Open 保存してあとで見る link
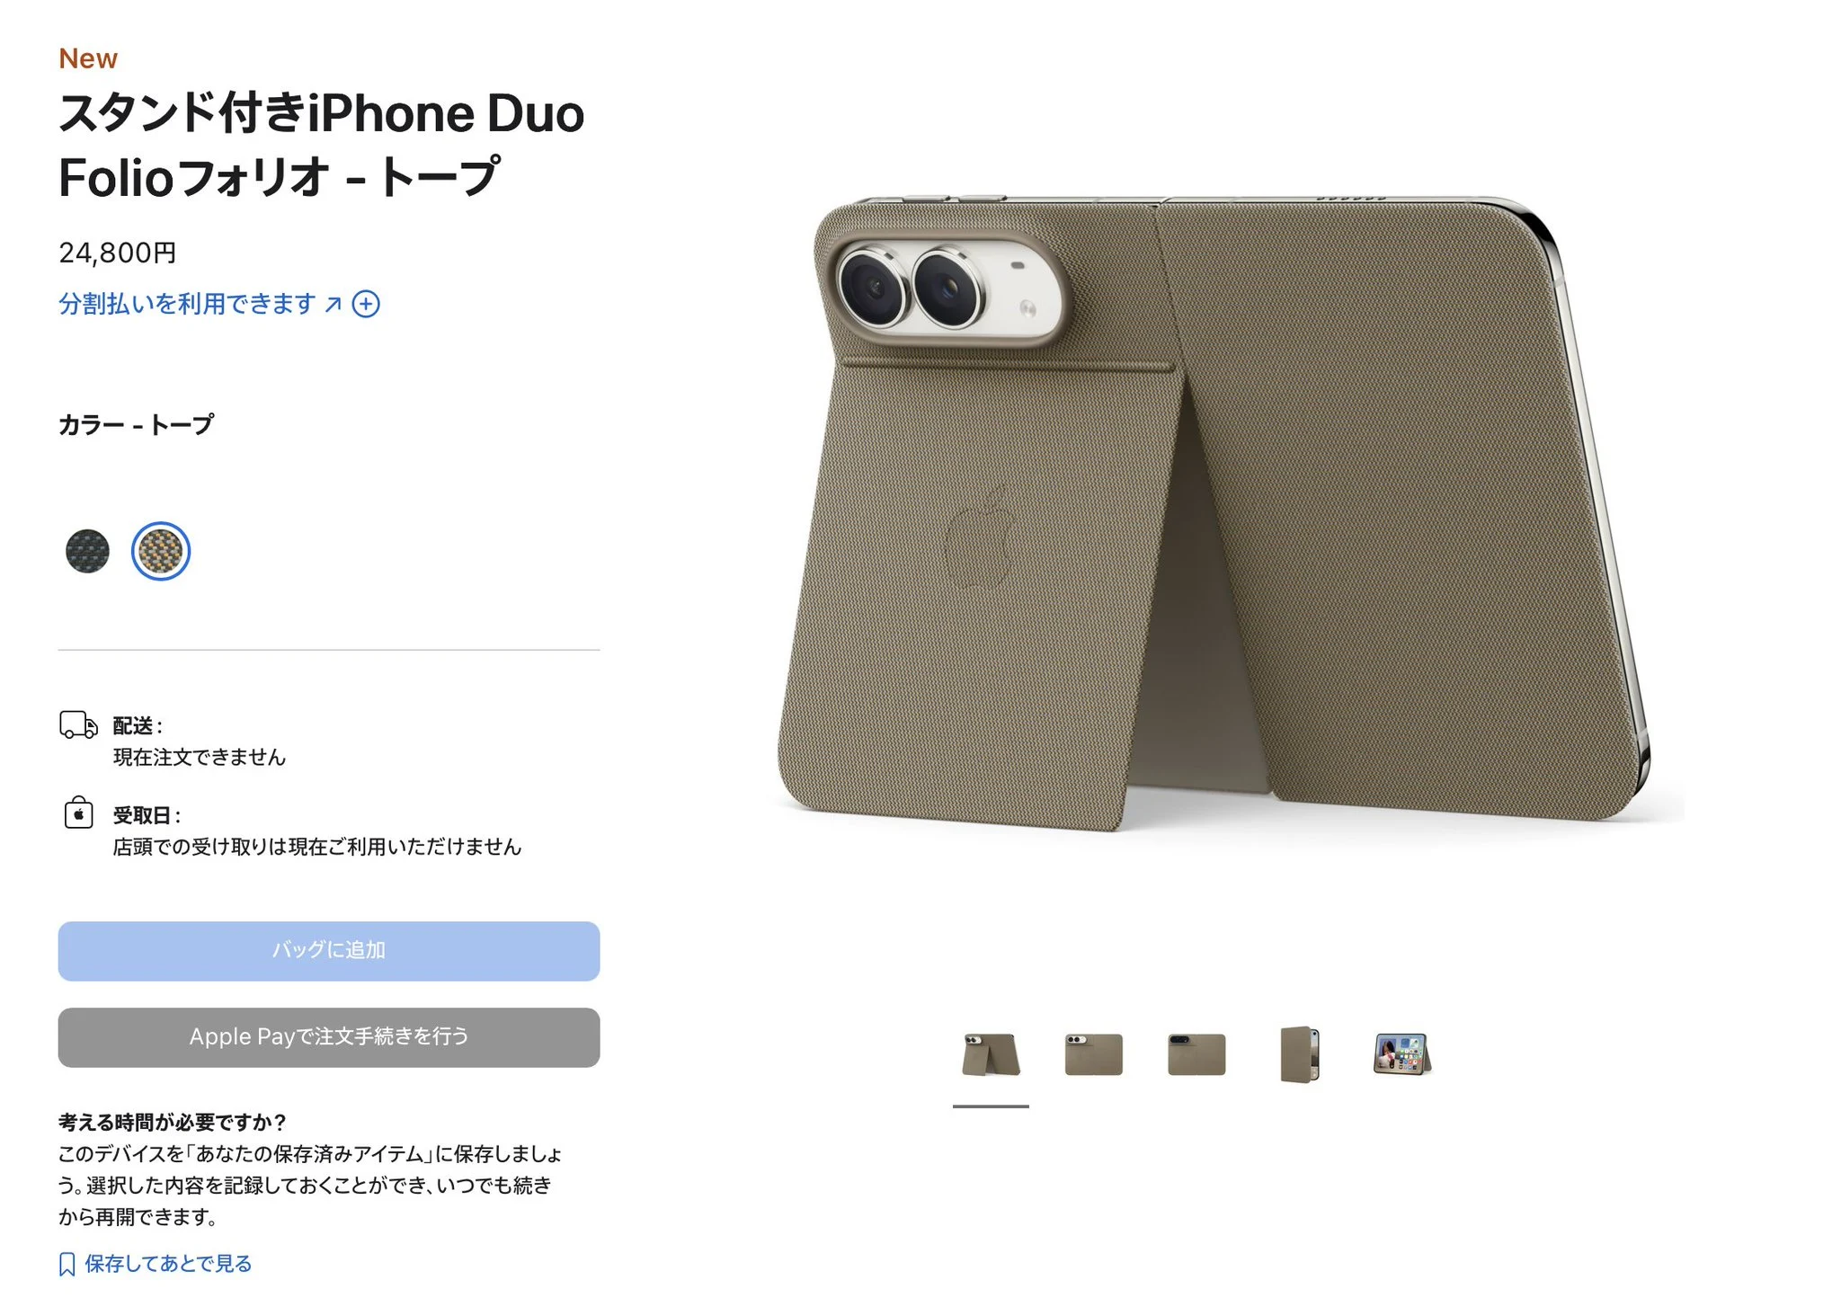Image resolution: width=1841 pixels, height=1315 pixels. click(x=168, y=1264)
